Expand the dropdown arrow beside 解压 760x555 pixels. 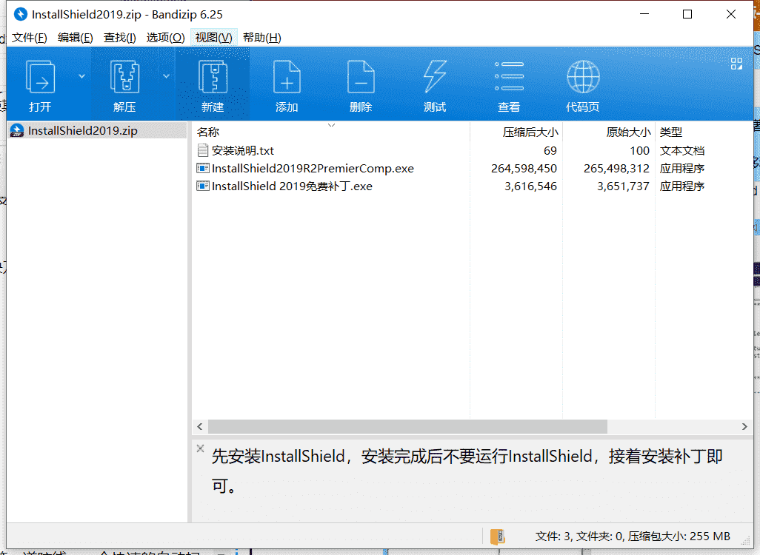(x=166, y=76)
